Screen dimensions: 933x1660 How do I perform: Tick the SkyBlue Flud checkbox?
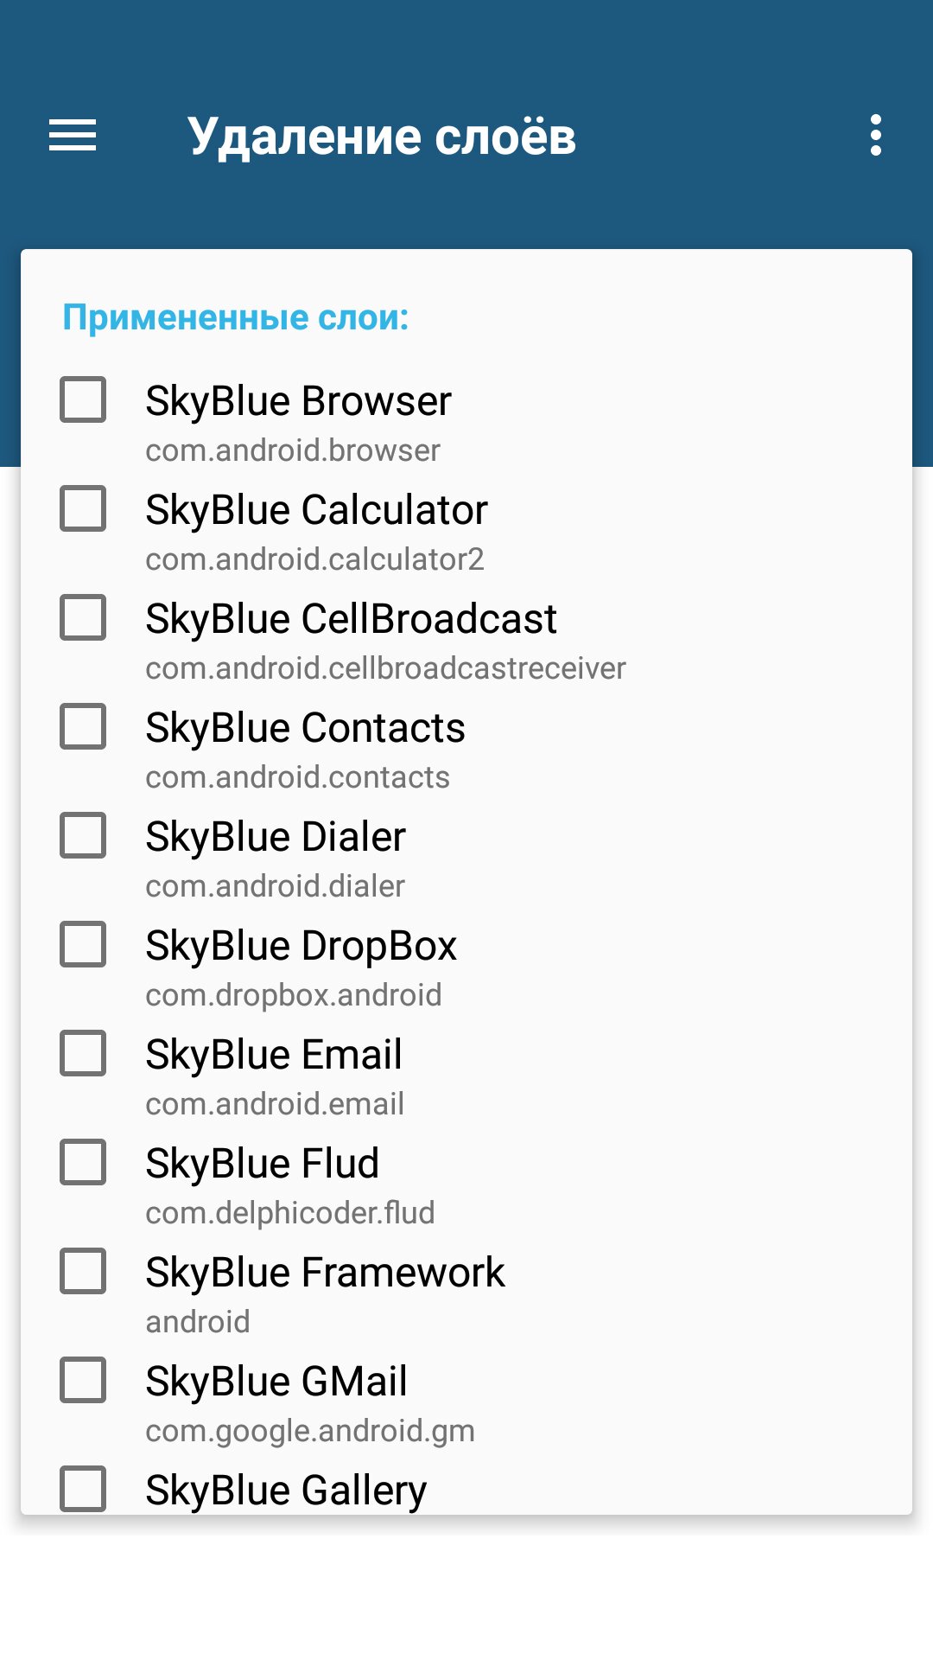(x=83, y=1162)
